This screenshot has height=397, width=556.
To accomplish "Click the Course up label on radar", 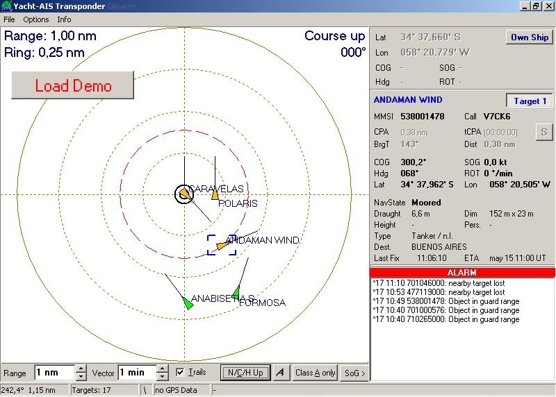I will (335, 36).
